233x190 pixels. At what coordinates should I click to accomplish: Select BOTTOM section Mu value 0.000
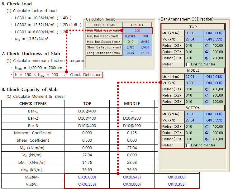[194, 114]
